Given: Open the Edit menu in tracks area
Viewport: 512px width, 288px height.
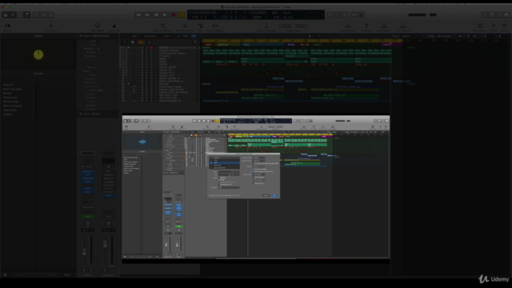Looking at the screenshot, I should 135,36.
